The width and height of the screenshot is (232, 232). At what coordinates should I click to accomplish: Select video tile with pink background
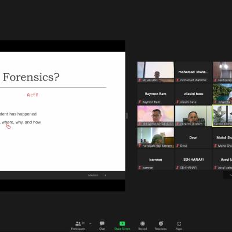[155, 116]
